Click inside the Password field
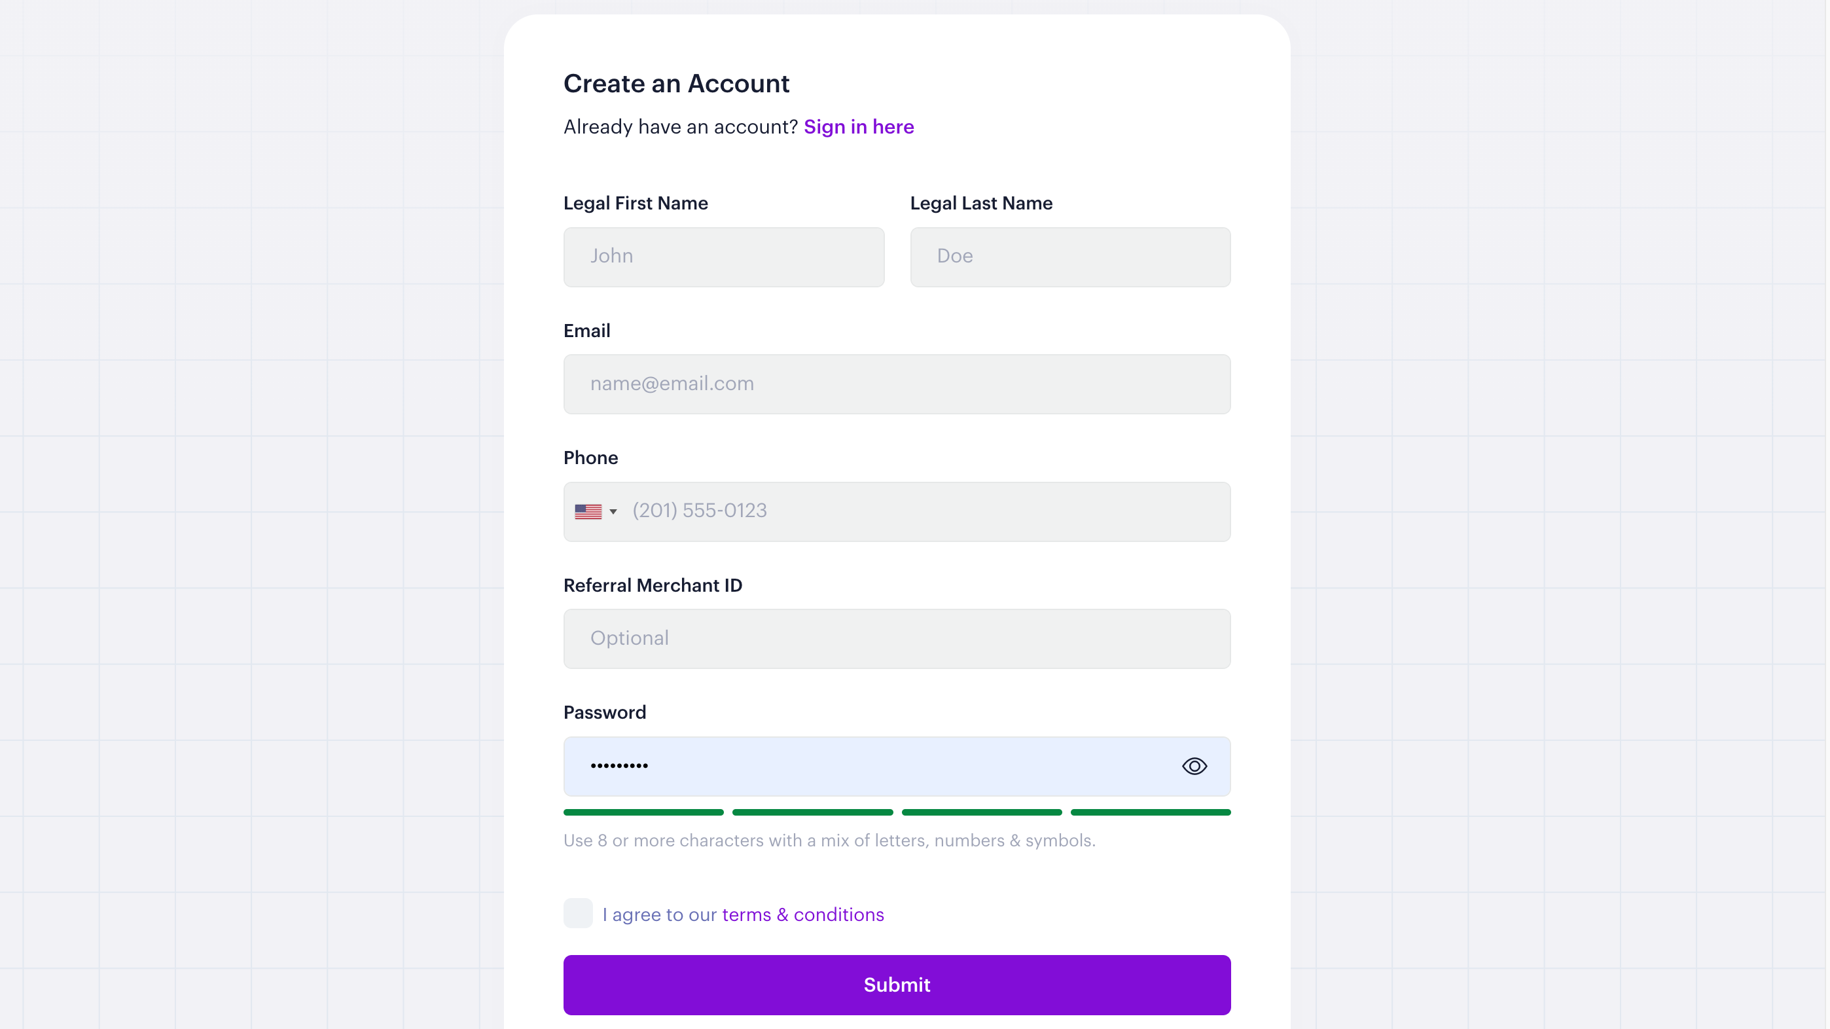 point(867,766)
